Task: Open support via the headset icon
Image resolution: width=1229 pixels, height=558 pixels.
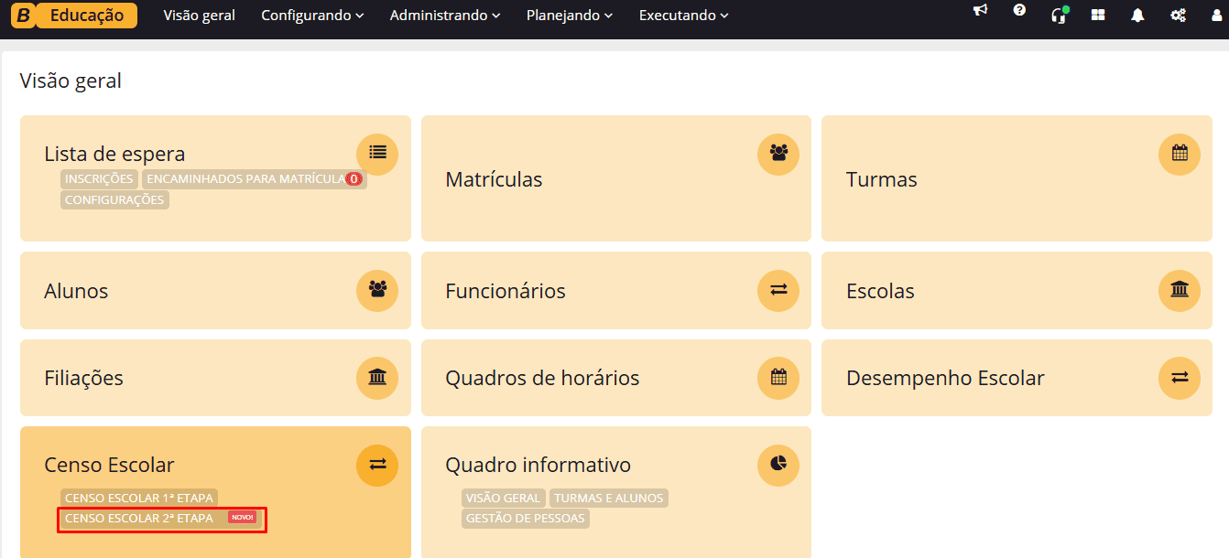Action: click(1058, 15)
